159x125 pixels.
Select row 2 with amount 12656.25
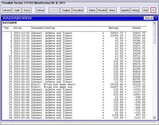tap(75, 36)
